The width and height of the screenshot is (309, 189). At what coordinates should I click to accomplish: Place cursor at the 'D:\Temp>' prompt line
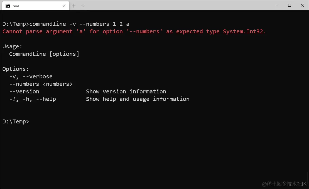16,121
